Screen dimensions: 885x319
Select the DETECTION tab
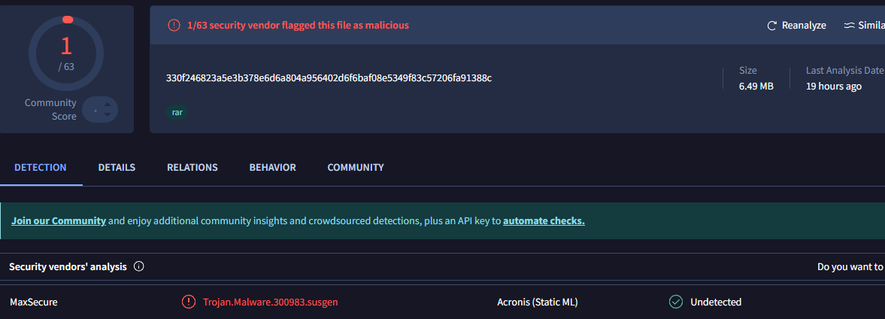coord(41,168)
